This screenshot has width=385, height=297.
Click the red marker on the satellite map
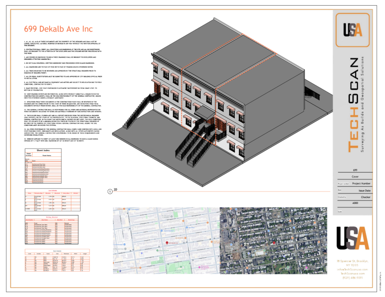[x=274, y=243]
